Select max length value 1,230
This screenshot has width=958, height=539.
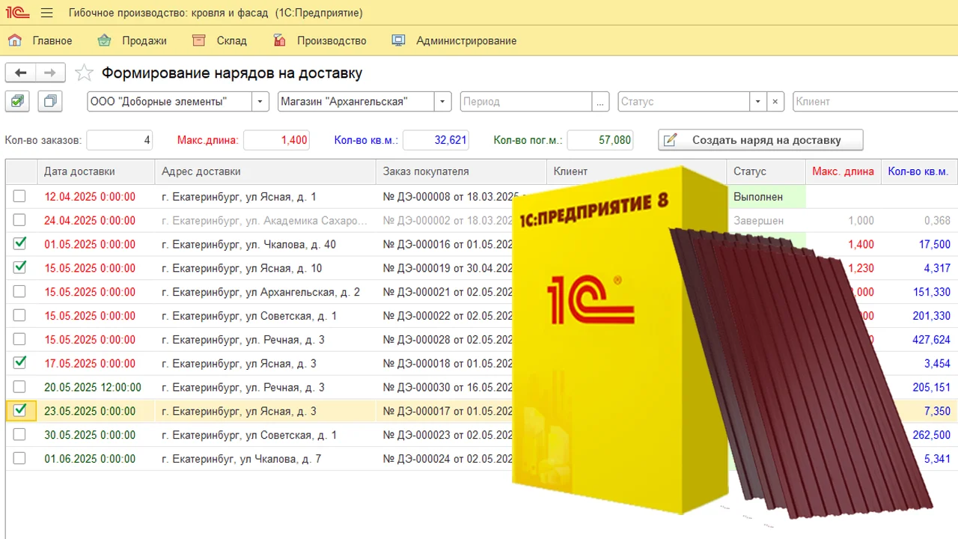coord(860,268)
